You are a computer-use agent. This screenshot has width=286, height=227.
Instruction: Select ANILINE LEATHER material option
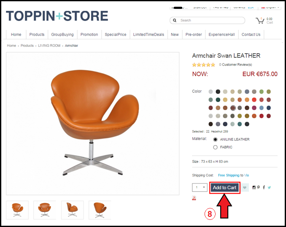point(215,139)
